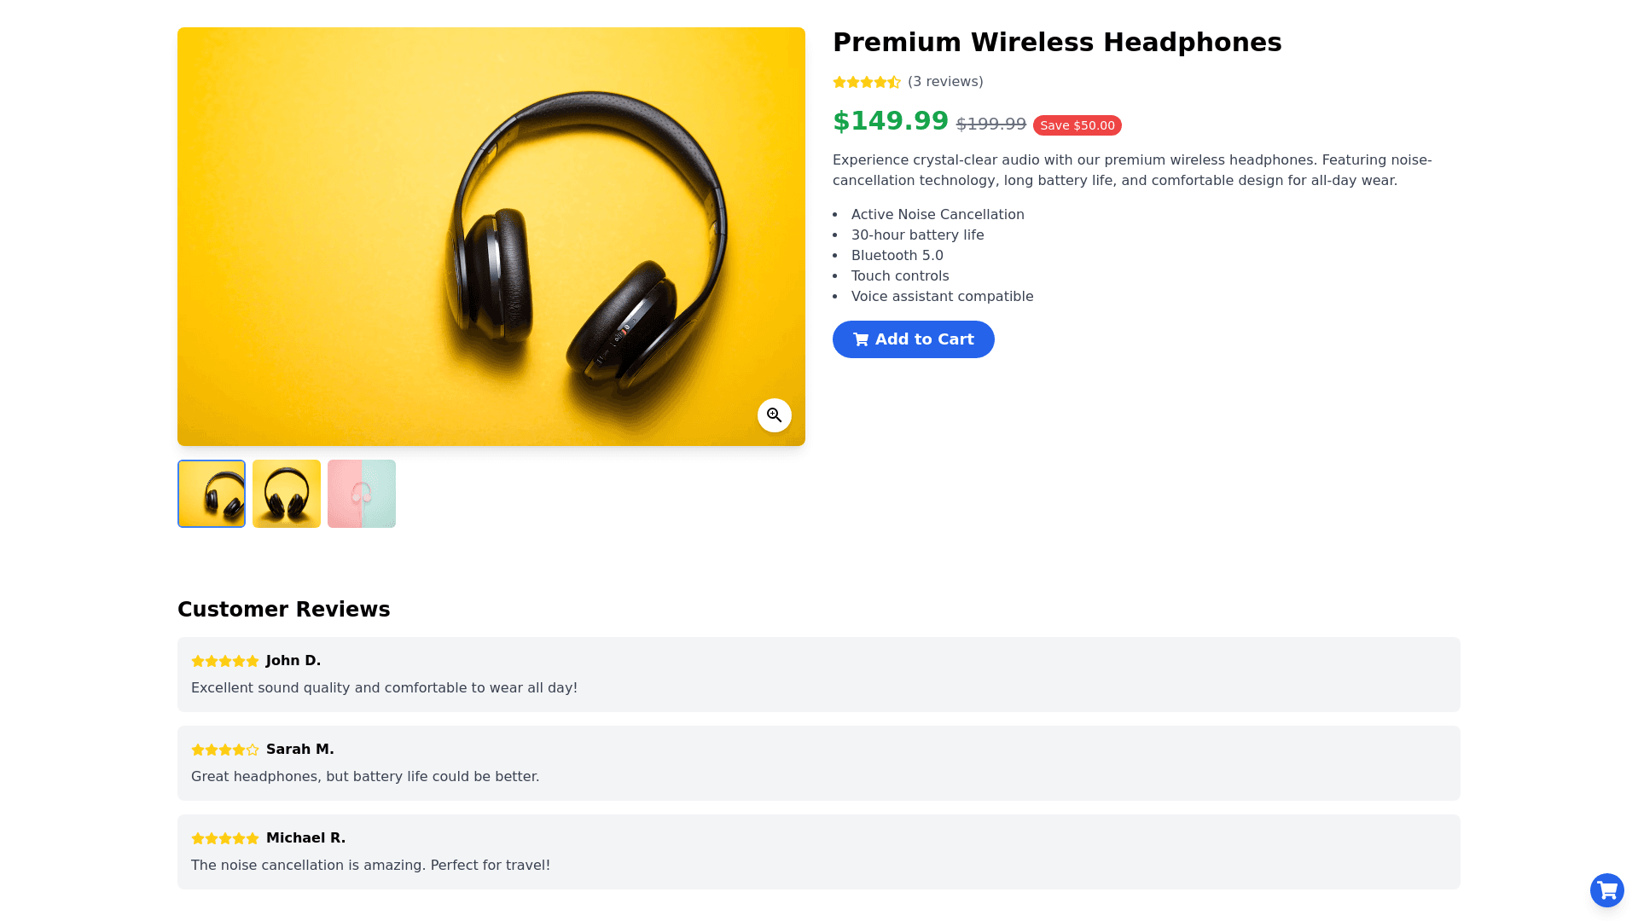Click the Premium Wireless Headphones title
Viewport: 1638px width, 921px height.
pos(1057,43)
